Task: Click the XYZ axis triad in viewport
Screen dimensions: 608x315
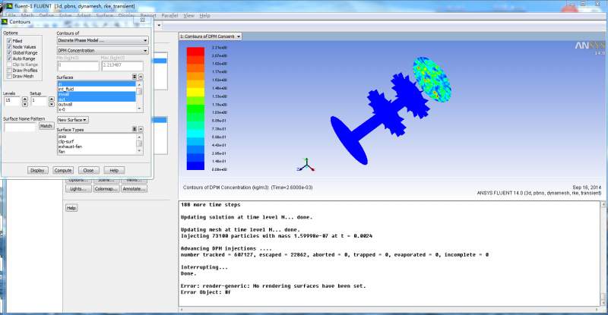Action: coord(306,165)
